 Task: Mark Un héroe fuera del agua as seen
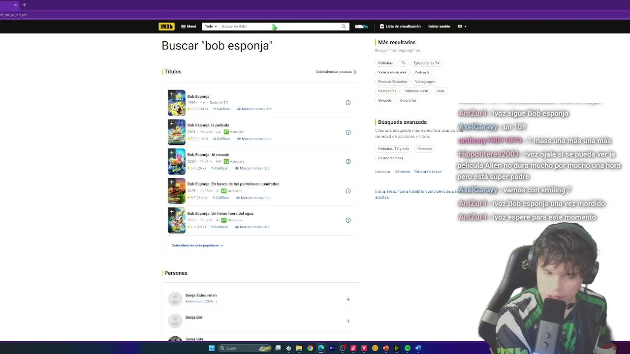252,227
